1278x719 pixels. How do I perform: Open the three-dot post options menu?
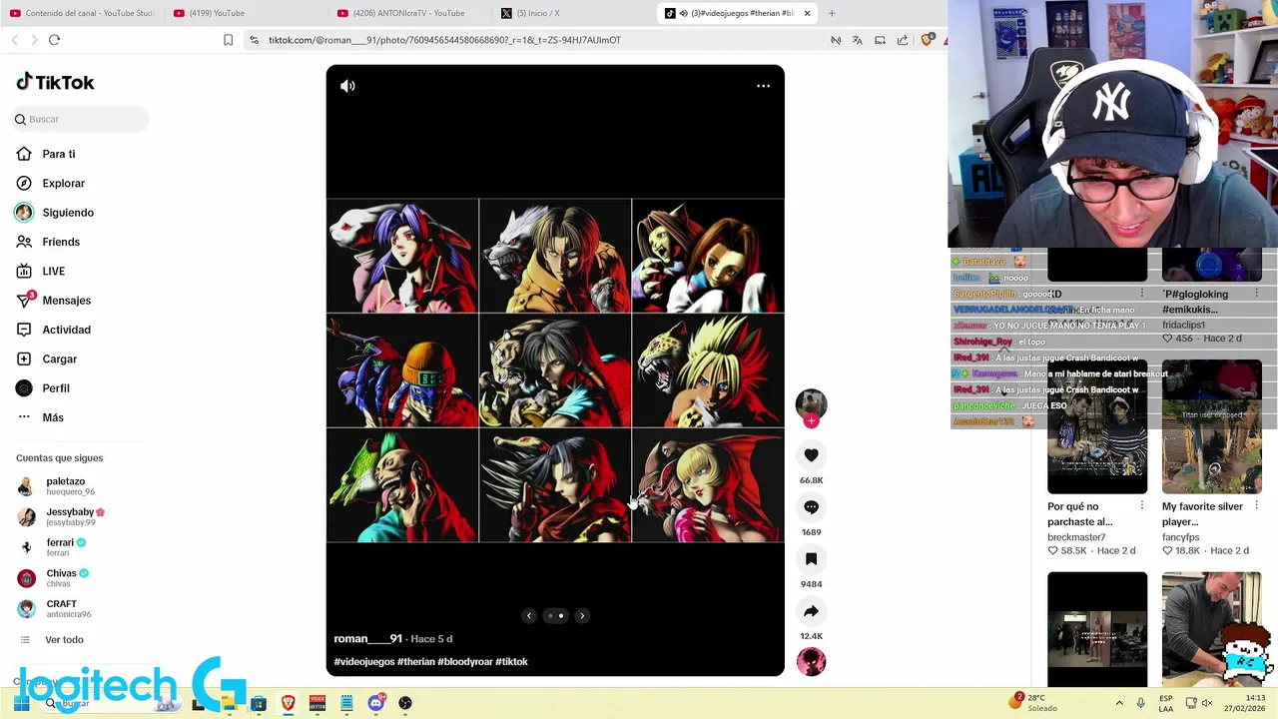click(x=763, y=86)
